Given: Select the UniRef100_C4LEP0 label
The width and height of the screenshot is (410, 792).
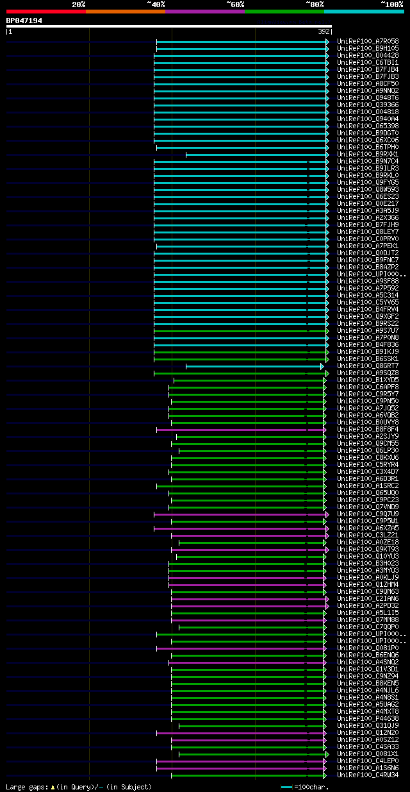Looking at the screenshot, I should coord(368,761).
